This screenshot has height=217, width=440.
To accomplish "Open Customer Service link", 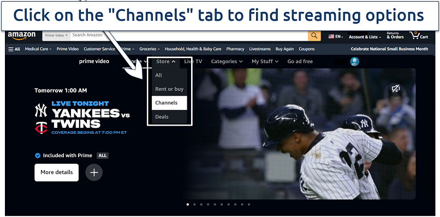I will (x=99, y=49).
